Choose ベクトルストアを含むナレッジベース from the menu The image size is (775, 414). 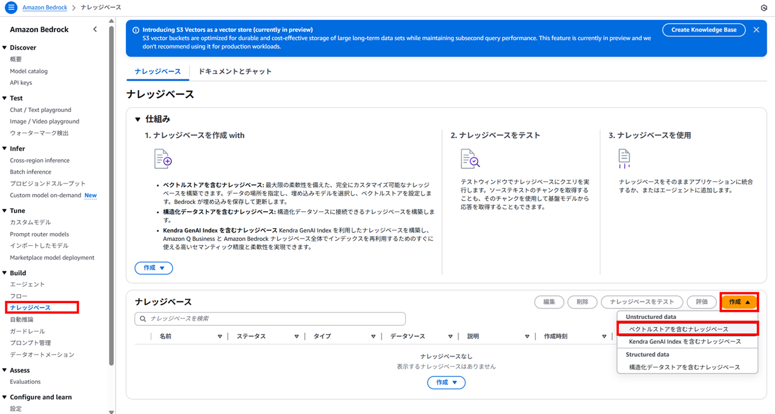point(687,329)
